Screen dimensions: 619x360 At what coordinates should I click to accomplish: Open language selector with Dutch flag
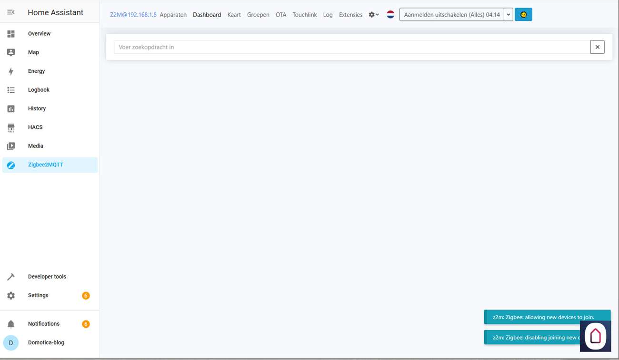point(390,15)
